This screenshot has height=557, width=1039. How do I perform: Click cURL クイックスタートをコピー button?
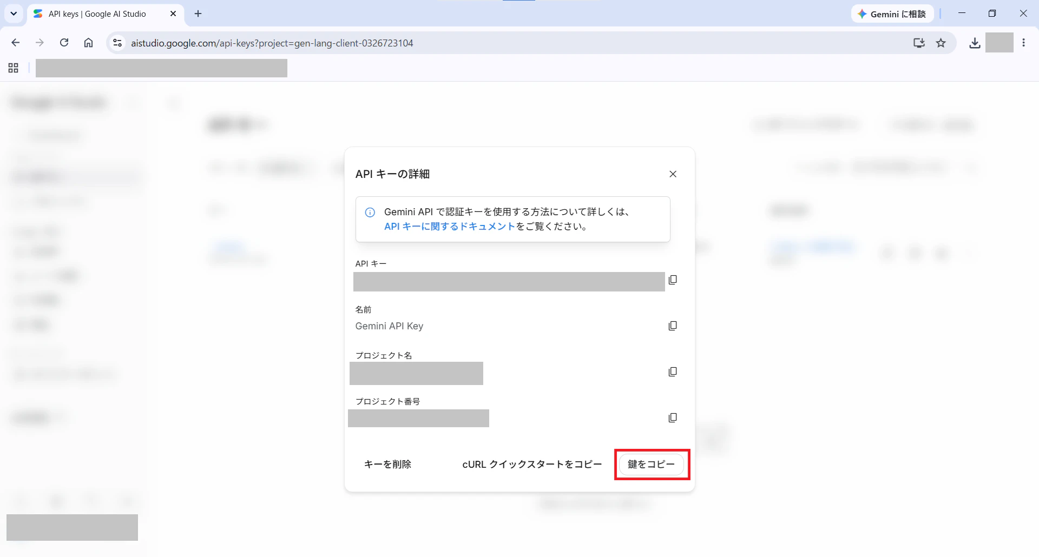[532, 464]
